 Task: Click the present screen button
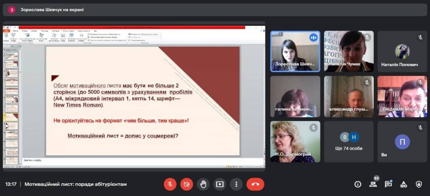(x=220, y=184)
